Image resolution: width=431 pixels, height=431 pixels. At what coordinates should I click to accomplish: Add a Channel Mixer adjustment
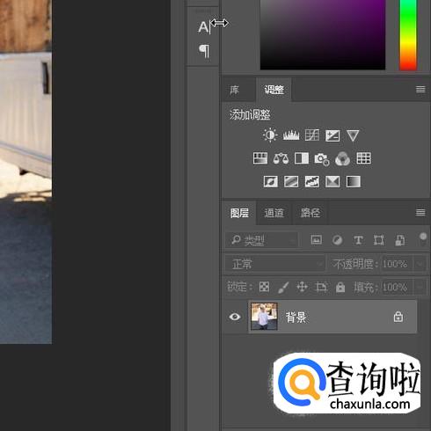click(x=342, y=158)
